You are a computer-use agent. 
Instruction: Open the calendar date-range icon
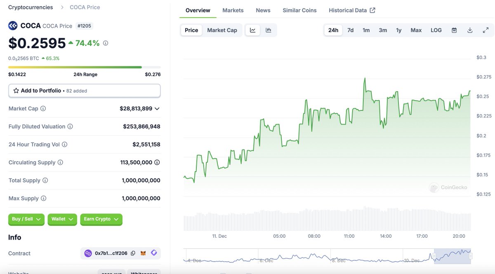tap(454, 30)
